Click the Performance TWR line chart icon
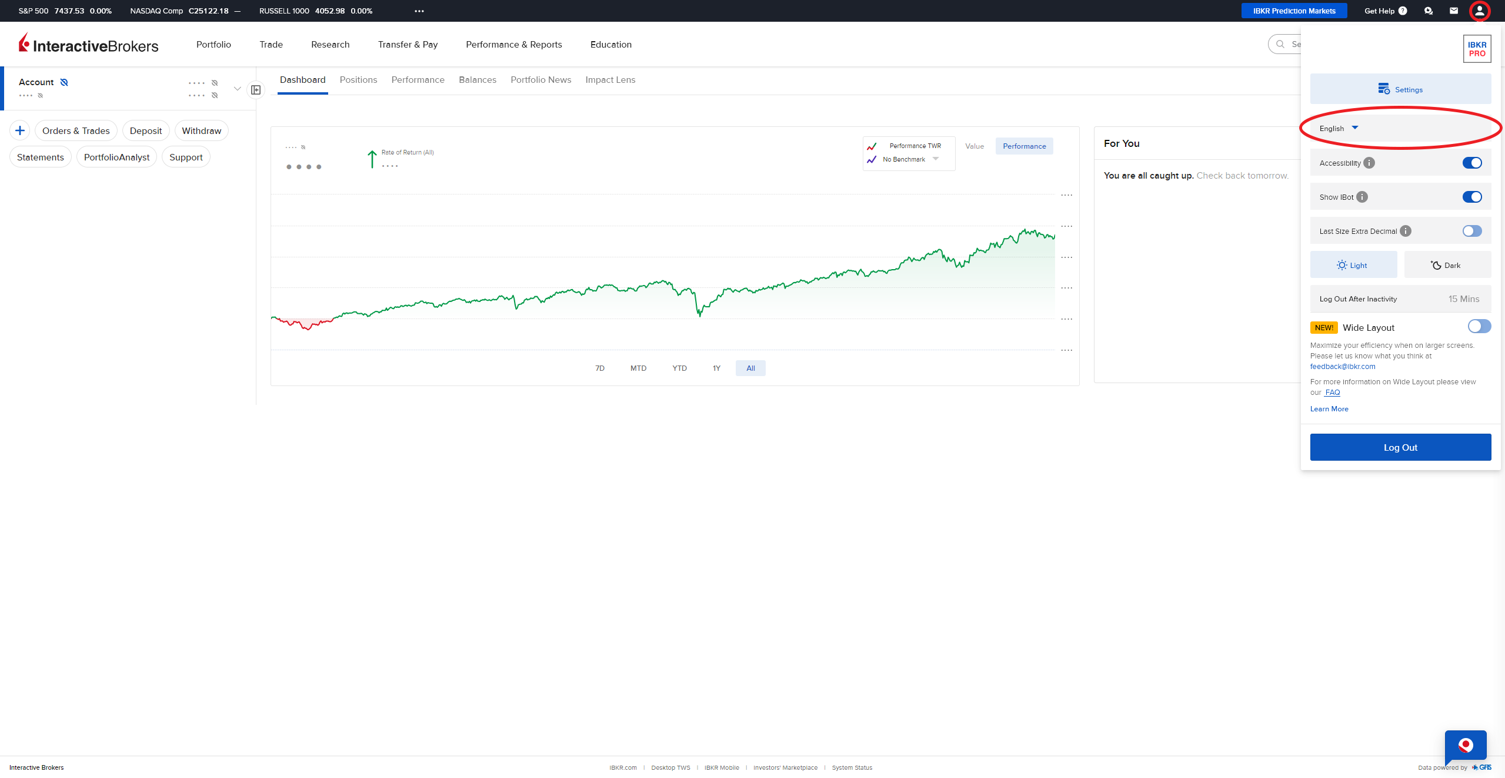The height and width of the screenshot is (778, 1505). 872,146
